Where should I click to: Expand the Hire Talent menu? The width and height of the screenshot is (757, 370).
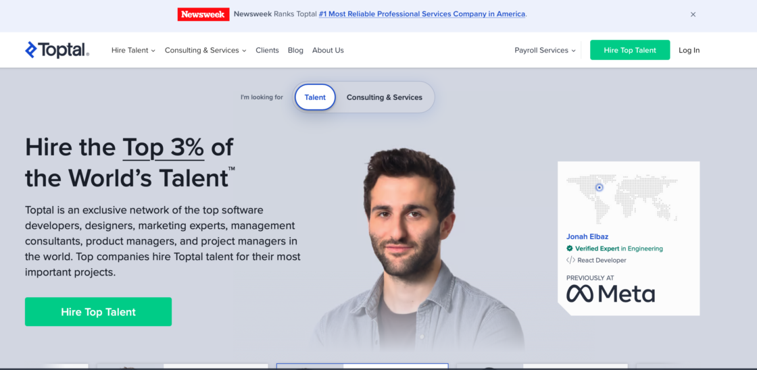133,50
